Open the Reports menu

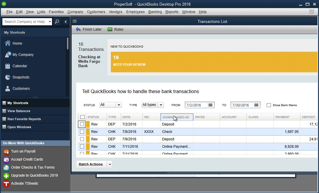pos(172,12)
